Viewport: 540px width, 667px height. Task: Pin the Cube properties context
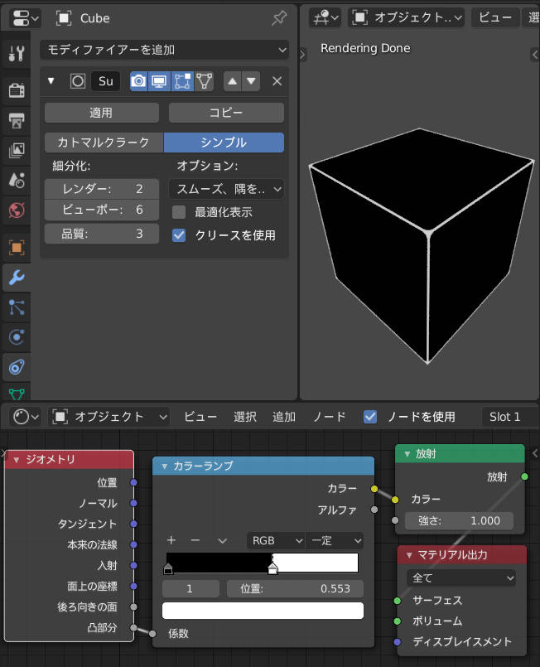coord(279,18)
